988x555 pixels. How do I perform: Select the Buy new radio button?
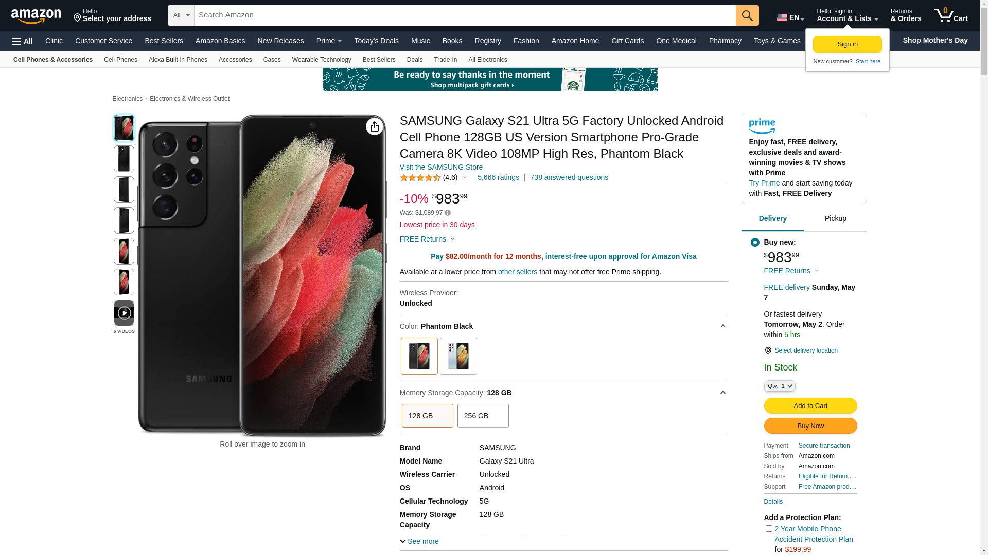click(x=755, y=242)
